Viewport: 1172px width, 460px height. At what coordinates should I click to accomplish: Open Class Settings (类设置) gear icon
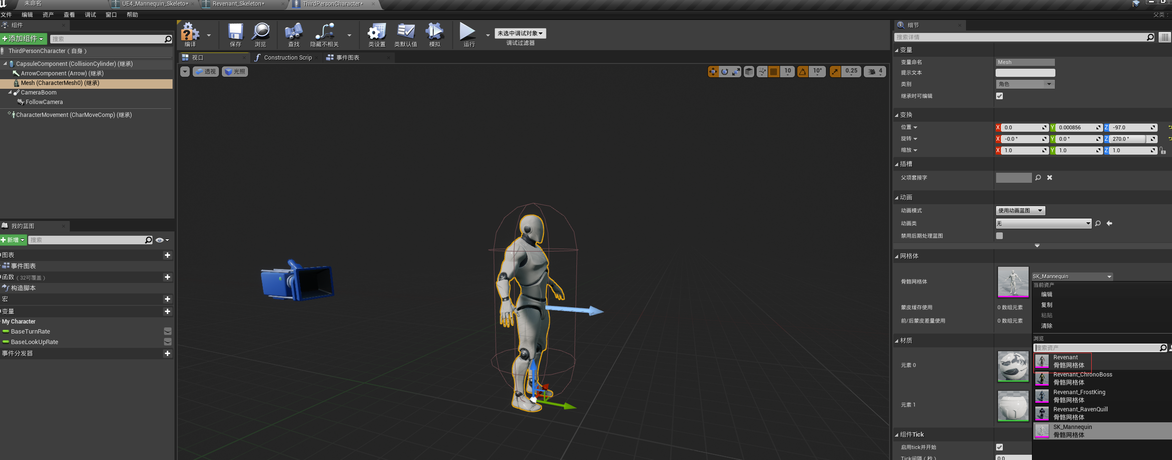click(377, 31)
